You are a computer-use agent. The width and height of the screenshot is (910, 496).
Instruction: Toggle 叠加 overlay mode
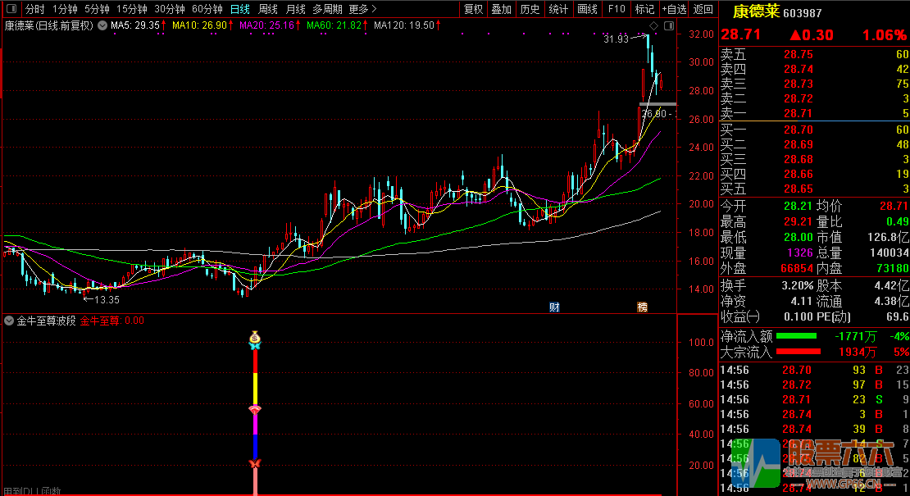point(501,9)
